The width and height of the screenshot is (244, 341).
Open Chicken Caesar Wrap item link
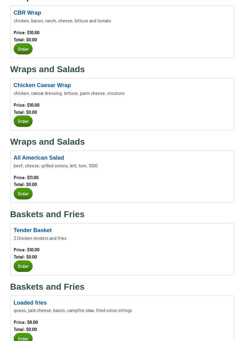(x=42, y=85)
